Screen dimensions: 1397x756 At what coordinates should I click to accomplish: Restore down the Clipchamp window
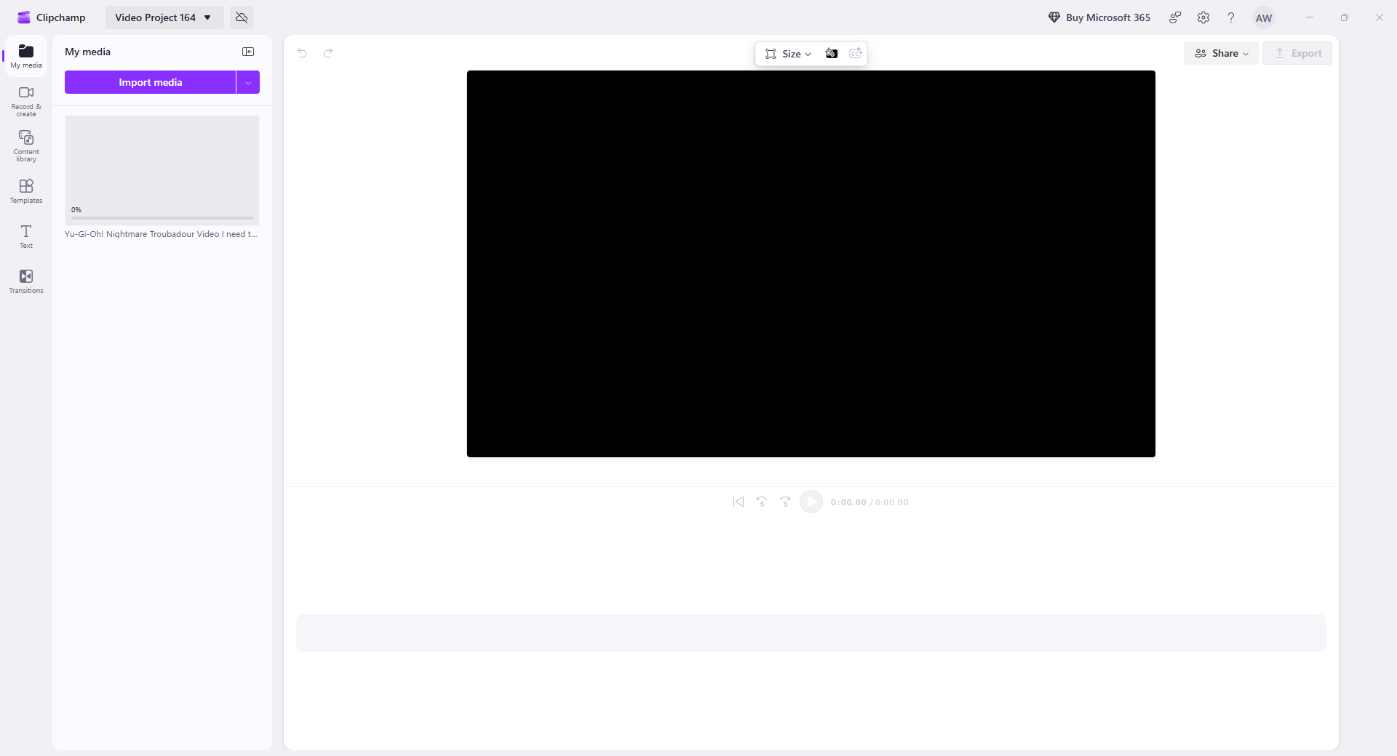point(1345,17)
